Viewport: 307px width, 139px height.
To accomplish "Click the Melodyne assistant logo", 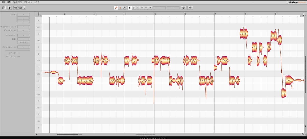I will [296, 2].
